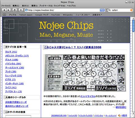Click the blue vertical scrollbar thumb

(133, 26)
